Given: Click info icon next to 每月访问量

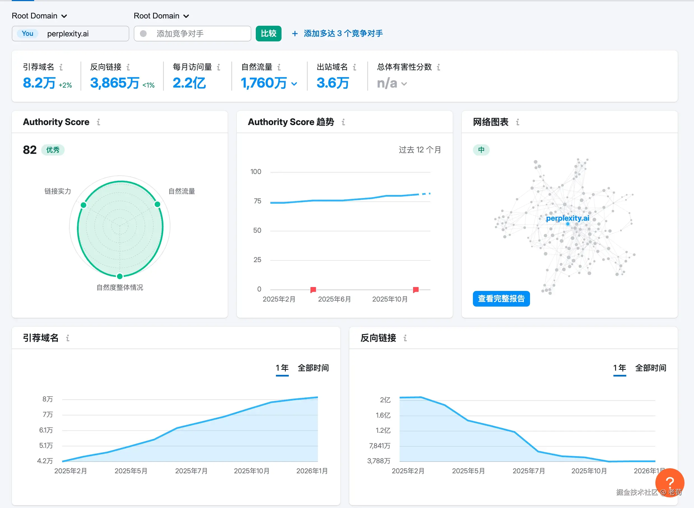Looking at the screenshot, I should 218,67.
